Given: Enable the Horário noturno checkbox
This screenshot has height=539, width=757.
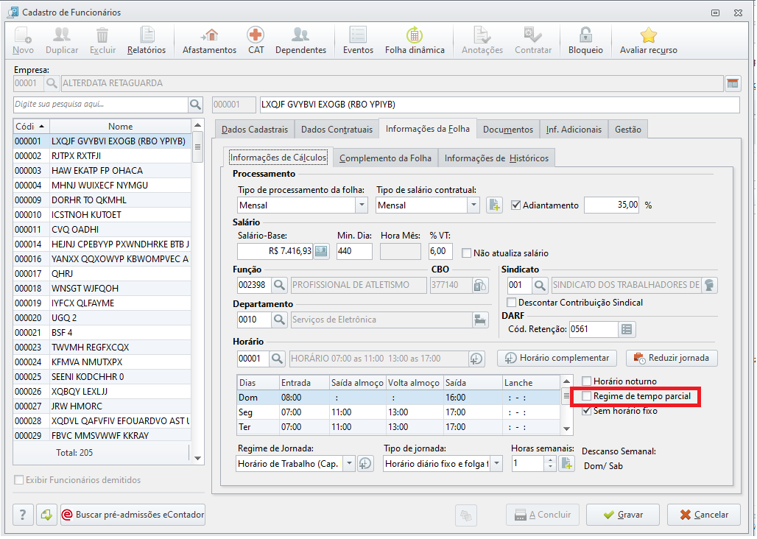Looking at the screenshot, I should (587, 381).
